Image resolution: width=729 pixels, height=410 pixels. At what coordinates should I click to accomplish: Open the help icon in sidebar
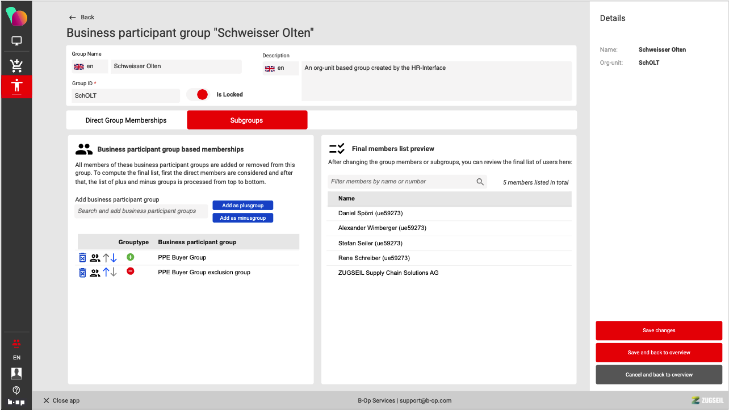click(x=16, y=390)
